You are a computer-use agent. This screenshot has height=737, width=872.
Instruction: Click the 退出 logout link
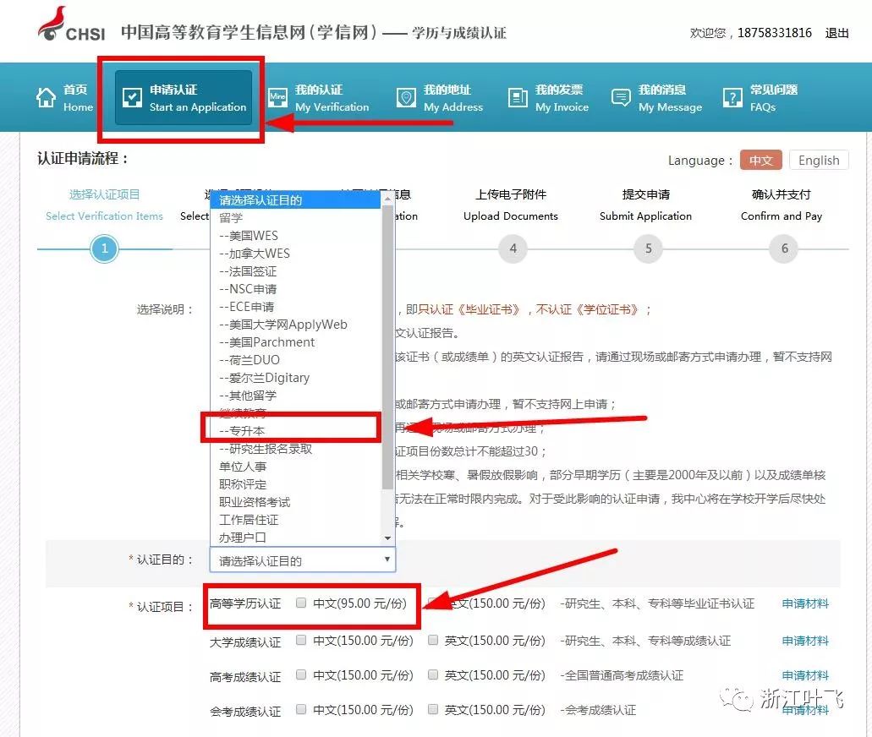pos(837,33)
